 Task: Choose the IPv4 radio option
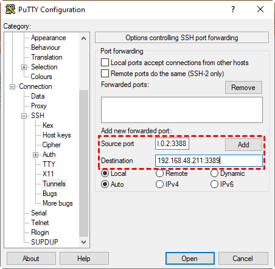[x=159, y=184]
